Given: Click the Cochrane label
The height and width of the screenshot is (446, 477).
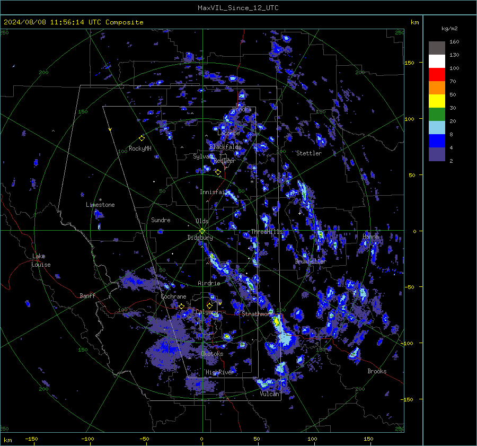Looking at the screenshot, I should (x=173, y=296).
